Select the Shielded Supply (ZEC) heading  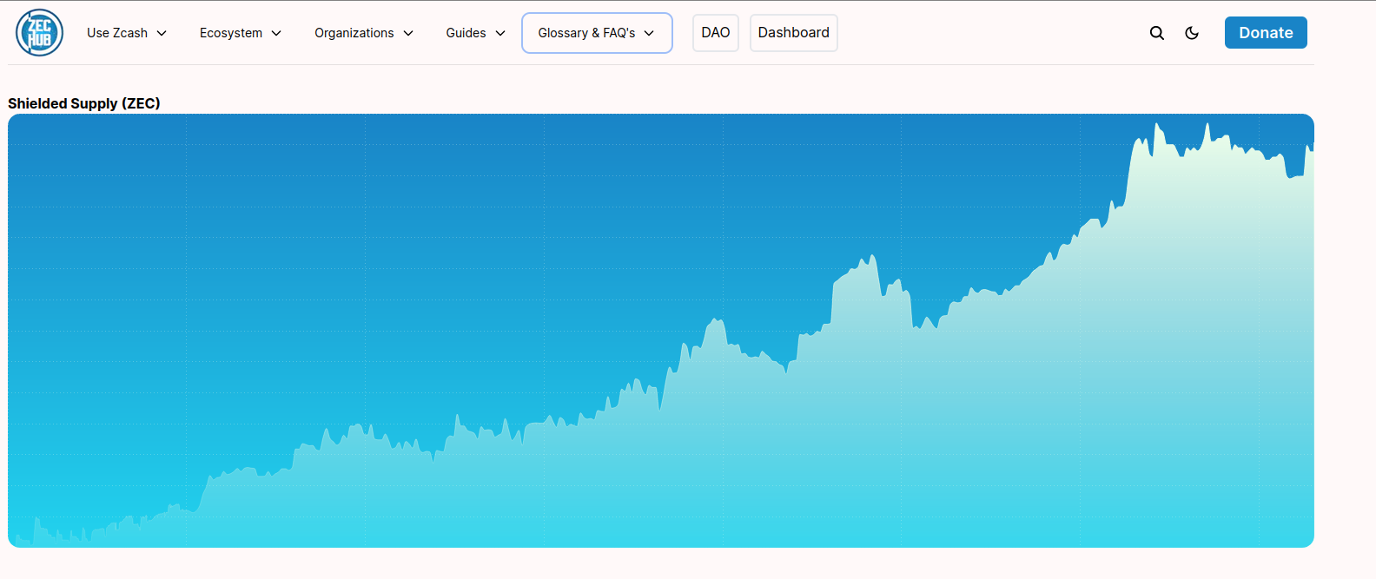pos(84,103)
